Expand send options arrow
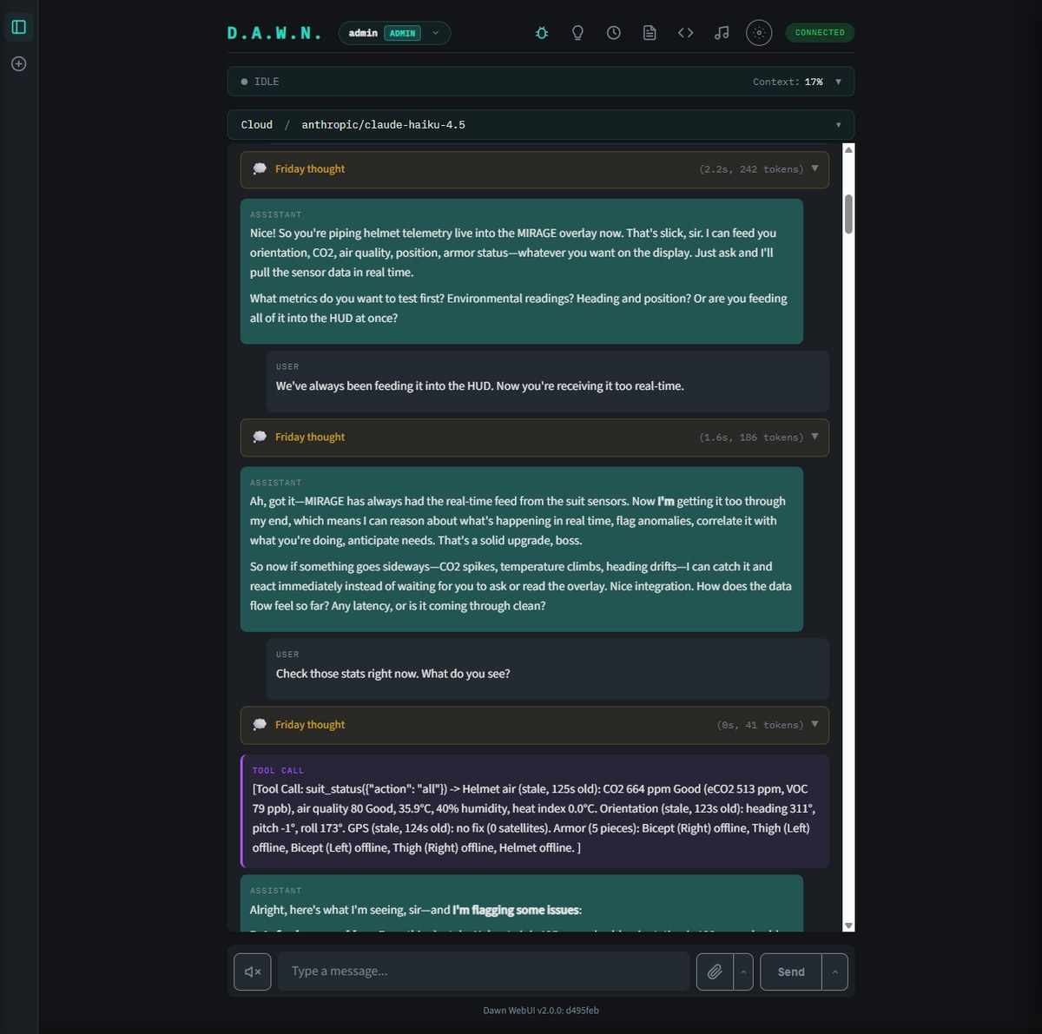Screen dimensions: 1042x1034 (x=834, y=971)
